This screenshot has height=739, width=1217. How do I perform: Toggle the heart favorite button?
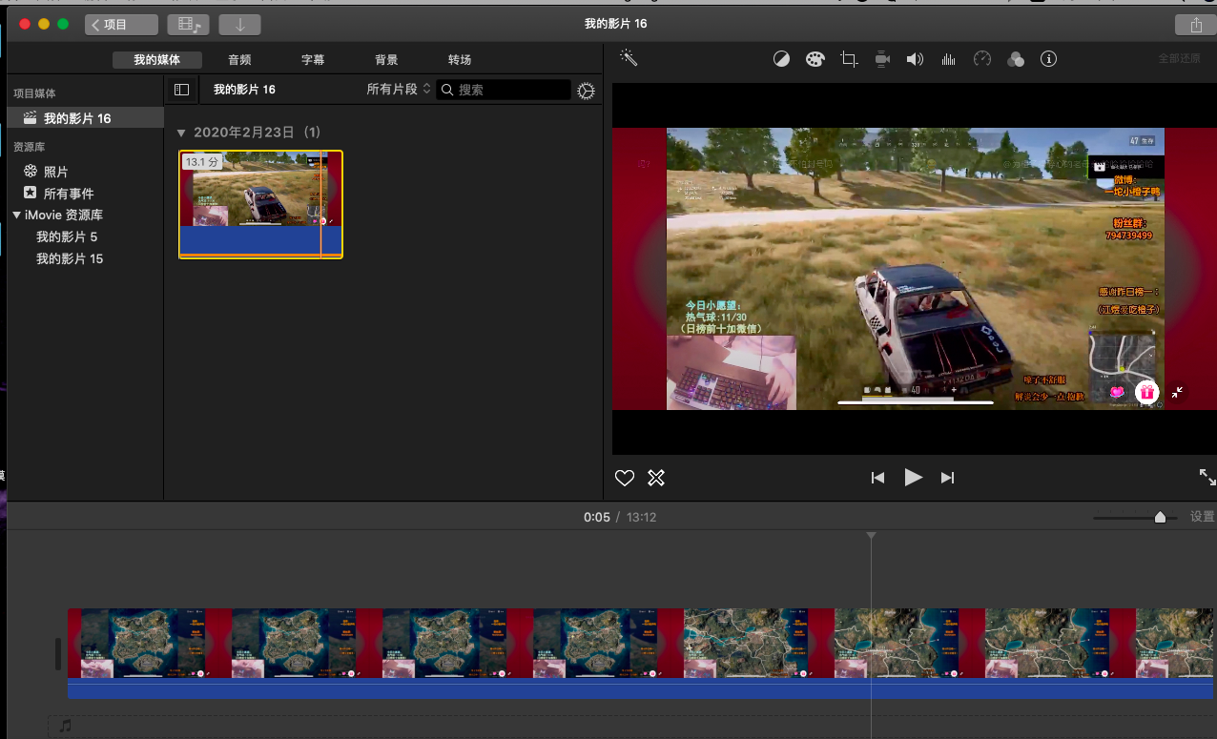click(x=625, y=478)
